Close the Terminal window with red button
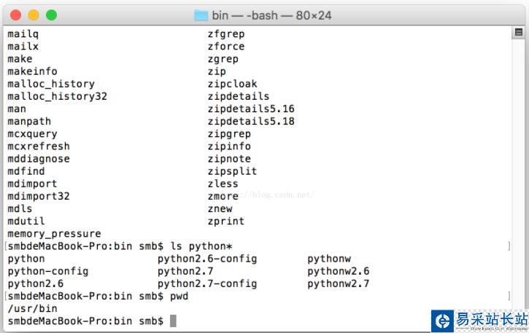The width and height of the screenshot is (529, 333). coord(16,15)
